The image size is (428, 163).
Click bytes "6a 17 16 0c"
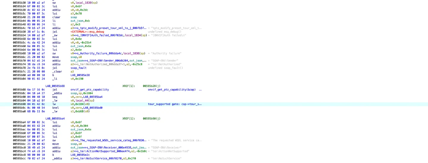click(x=36, y=90)
